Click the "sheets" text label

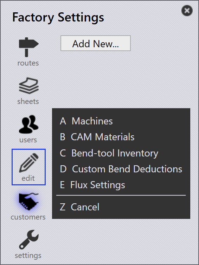(28, 101)
